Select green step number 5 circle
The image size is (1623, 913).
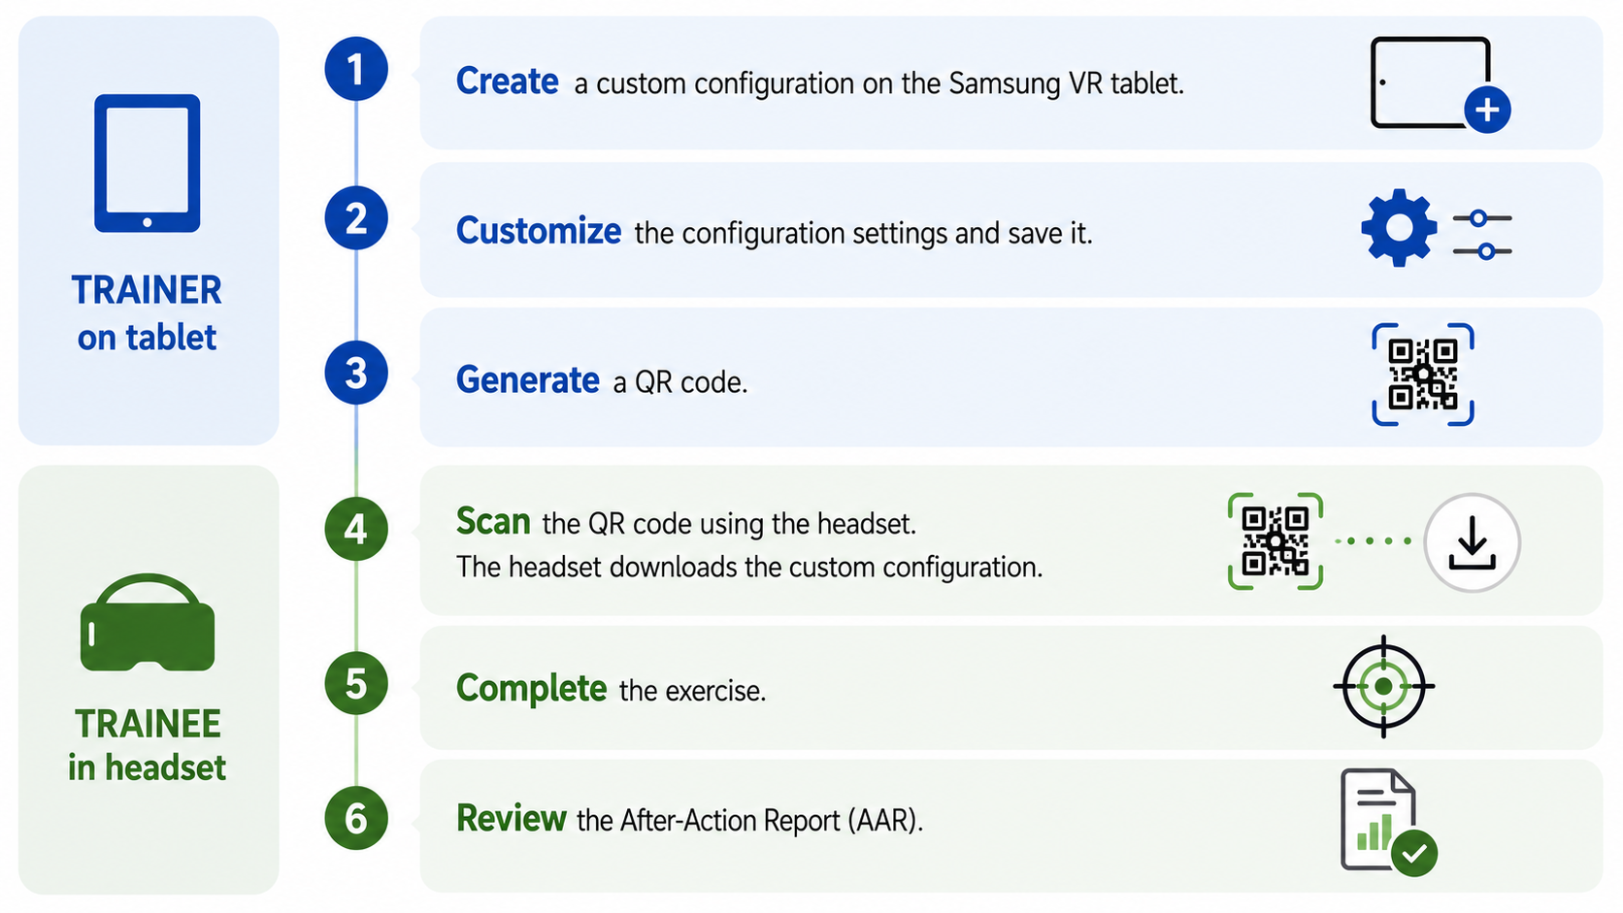tap(356, 683)
